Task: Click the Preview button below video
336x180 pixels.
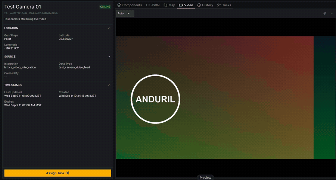Action: [205, 178]
